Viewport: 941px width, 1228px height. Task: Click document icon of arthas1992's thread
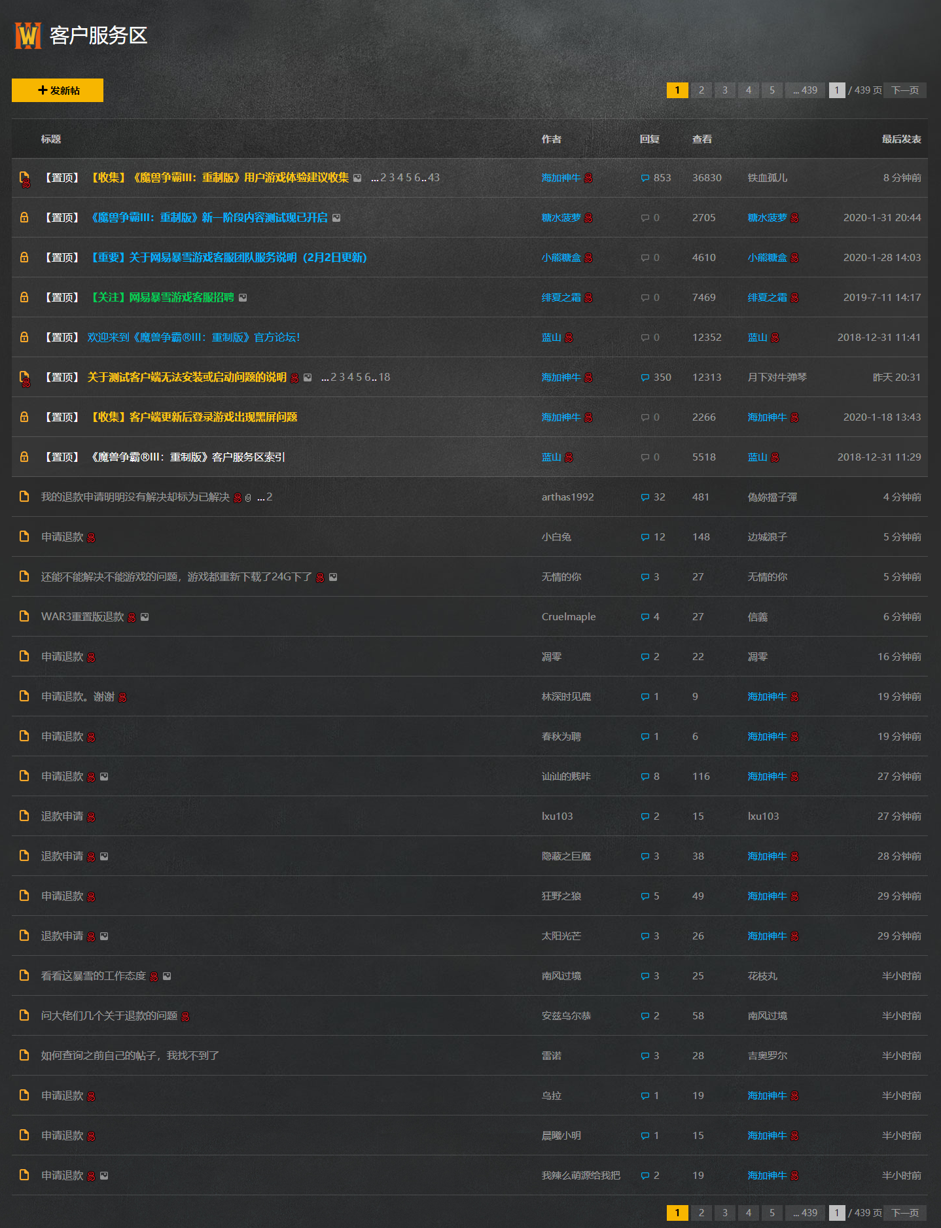24,497
